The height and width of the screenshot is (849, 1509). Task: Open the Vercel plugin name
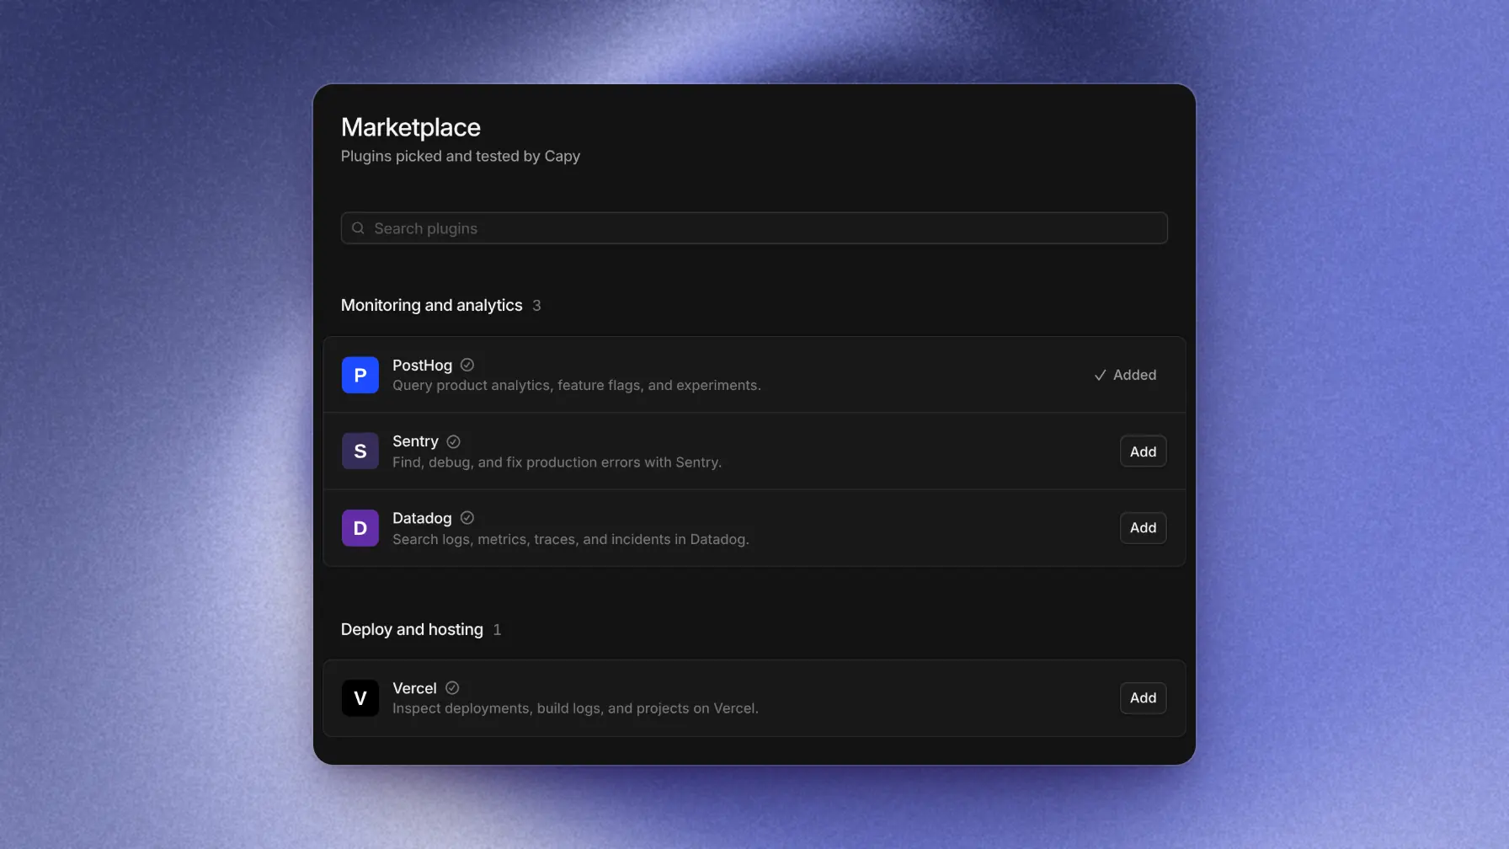tap(414, 688)
